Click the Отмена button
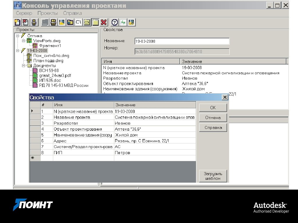298x223 pixels. click(x=213, y=118)
